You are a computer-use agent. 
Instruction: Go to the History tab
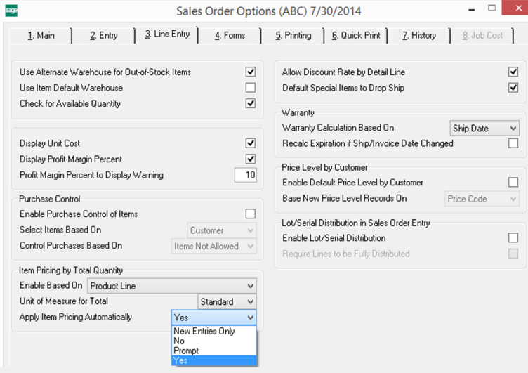tap(418, 35)
